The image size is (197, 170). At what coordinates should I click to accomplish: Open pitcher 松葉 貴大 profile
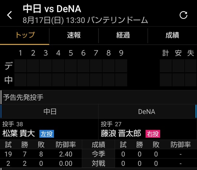coord(18,134)
